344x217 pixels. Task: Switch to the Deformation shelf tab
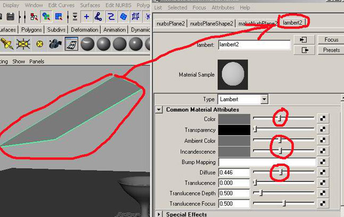pyautogui.click(x=85, y=30)
